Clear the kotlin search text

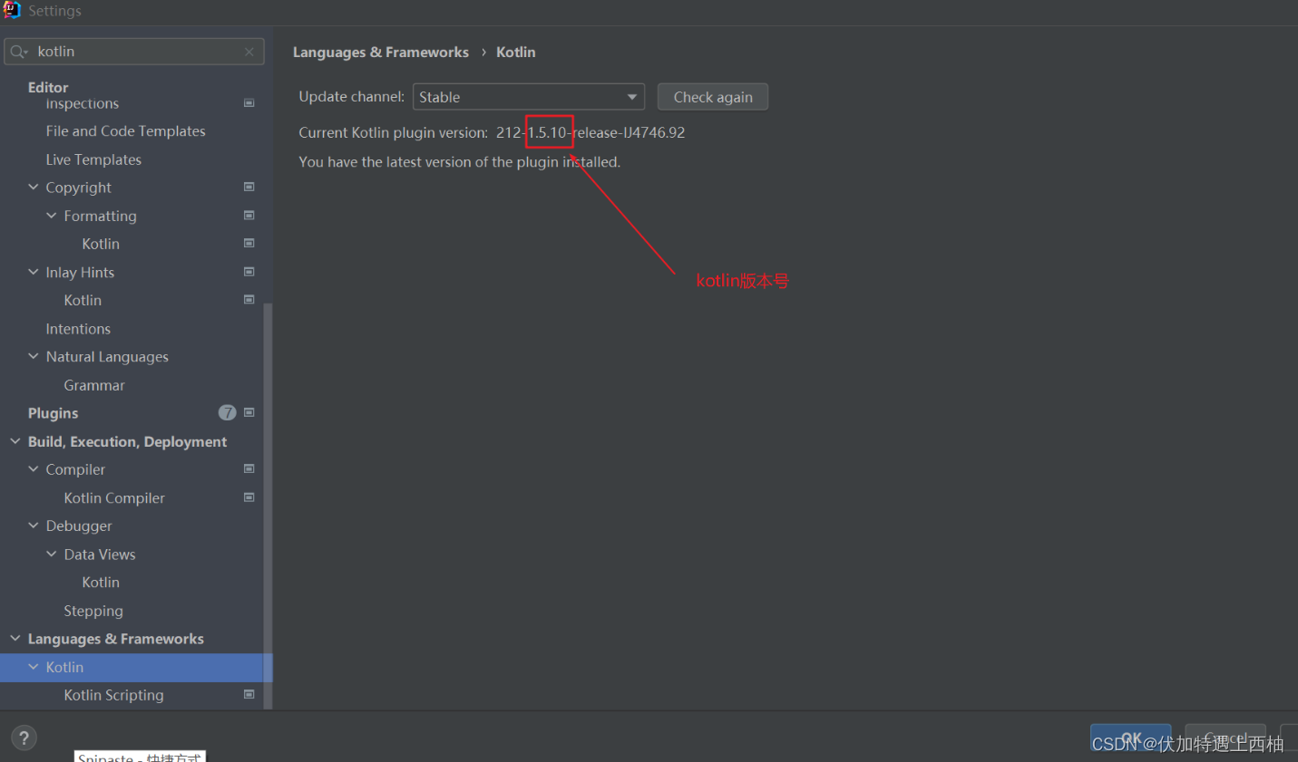pos(249,52)
